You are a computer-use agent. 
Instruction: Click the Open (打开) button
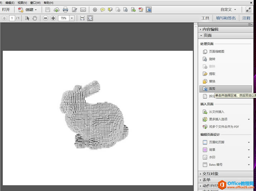click(x=6, y=10)
